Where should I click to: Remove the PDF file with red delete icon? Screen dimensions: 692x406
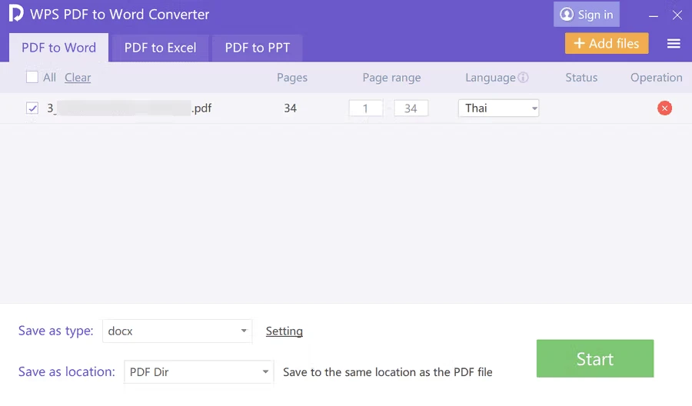pos(664,108)
